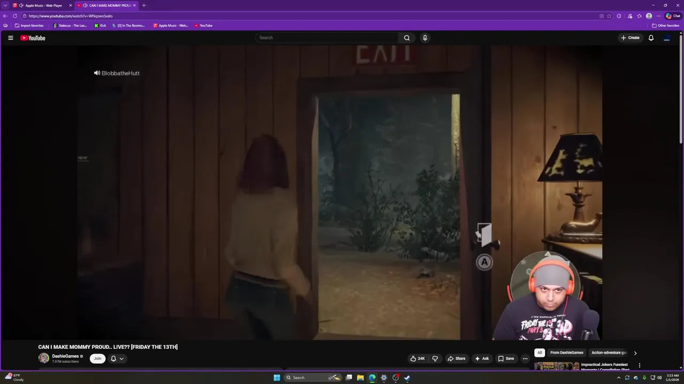The width and height of the screenshot is (684, 384).
Task: Open In The Rooms bookmark
Action: coord(129,26)
